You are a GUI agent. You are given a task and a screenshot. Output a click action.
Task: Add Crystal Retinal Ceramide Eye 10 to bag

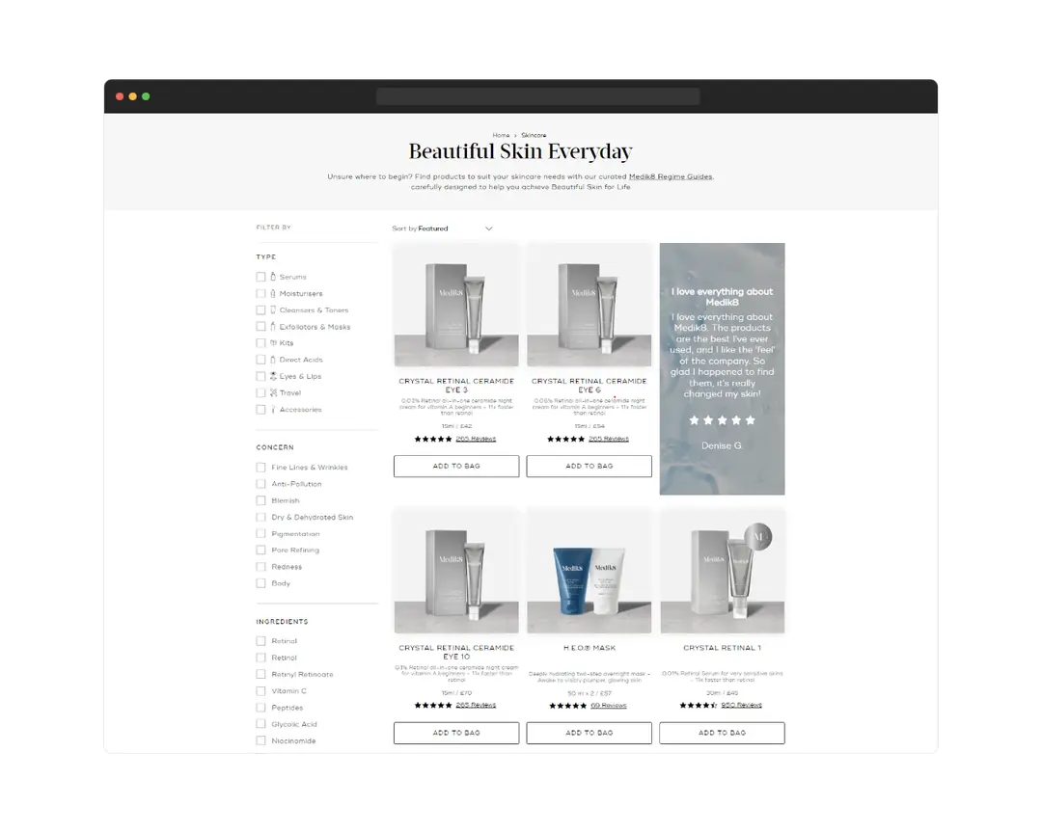click(456, 733)
